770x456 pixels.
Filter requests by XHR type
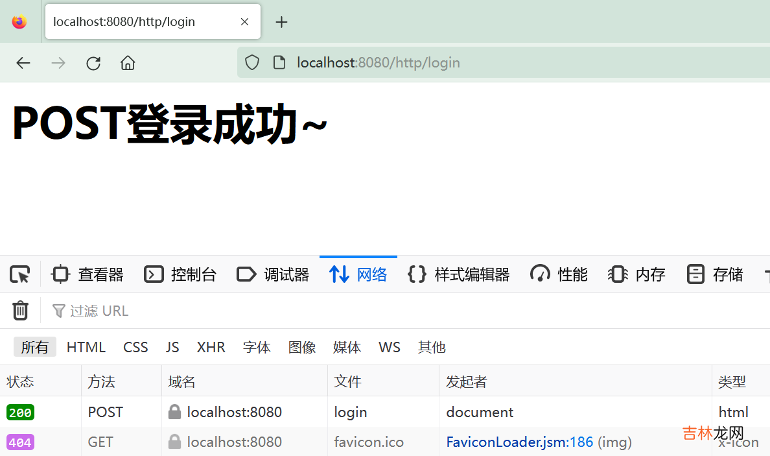211,348
